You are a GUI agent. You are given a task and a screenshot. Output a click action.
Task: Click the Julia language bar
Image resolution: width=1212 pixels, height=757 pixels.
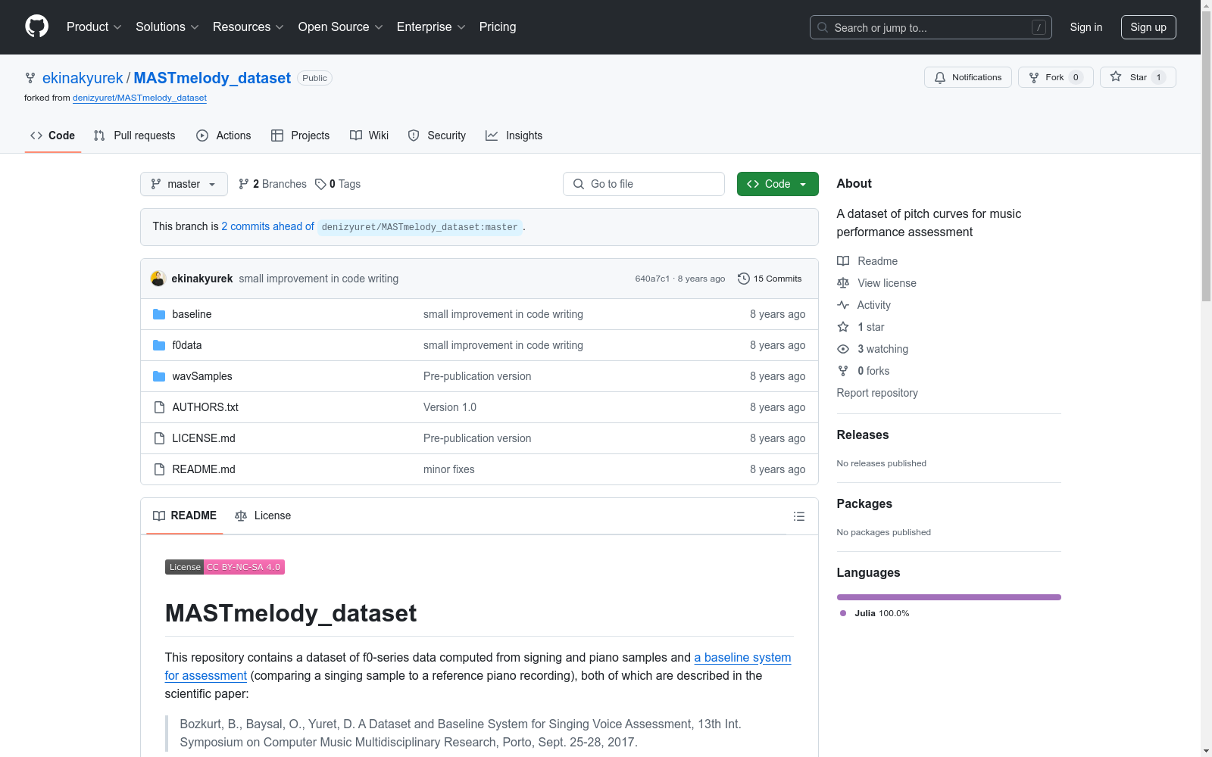tap(949, 597)
